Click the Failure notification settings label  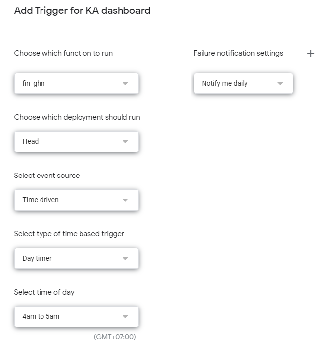(x=238, y=53)
